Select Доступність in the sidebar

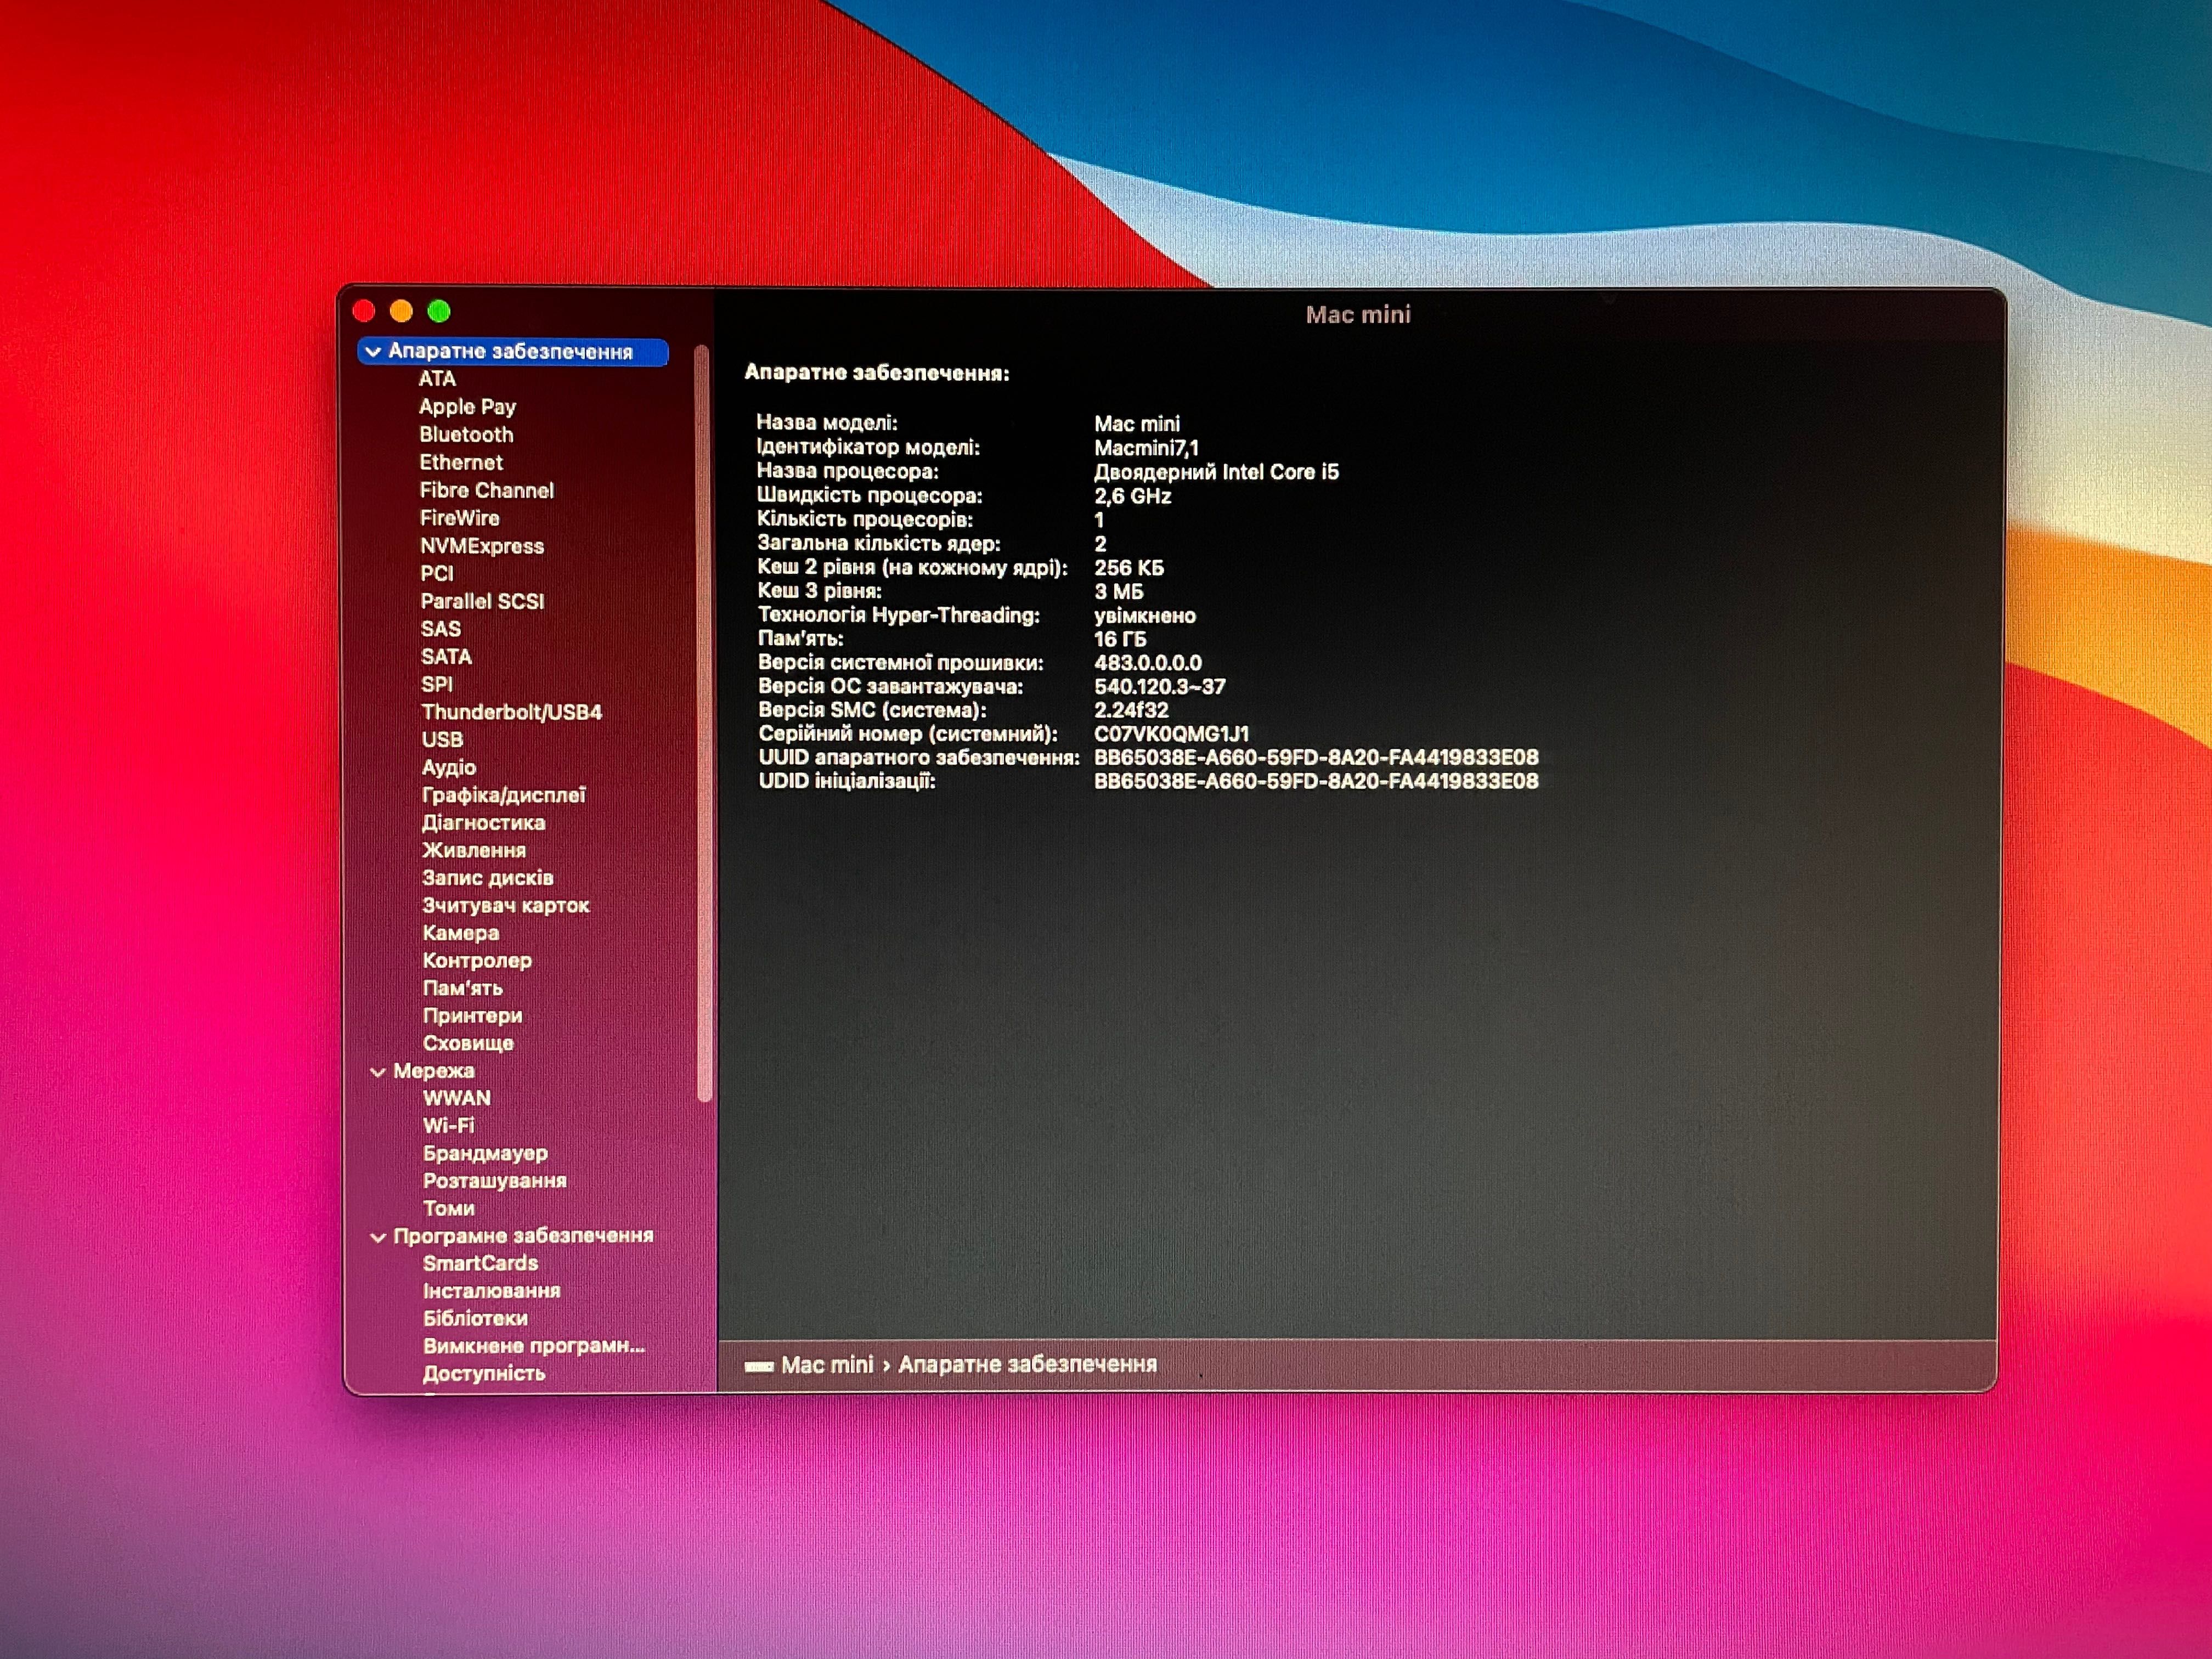pos(484,1374)
